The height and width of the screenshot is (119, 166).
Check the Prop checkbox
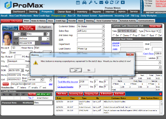tap(131, 35)
